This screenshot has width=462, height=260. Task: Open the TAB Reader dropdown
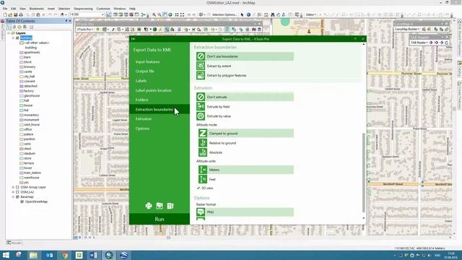tap(419, 43)
